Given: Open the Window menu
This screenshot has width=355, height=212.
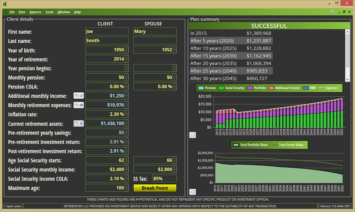Looking at the screenshot, I should [64, 12].
